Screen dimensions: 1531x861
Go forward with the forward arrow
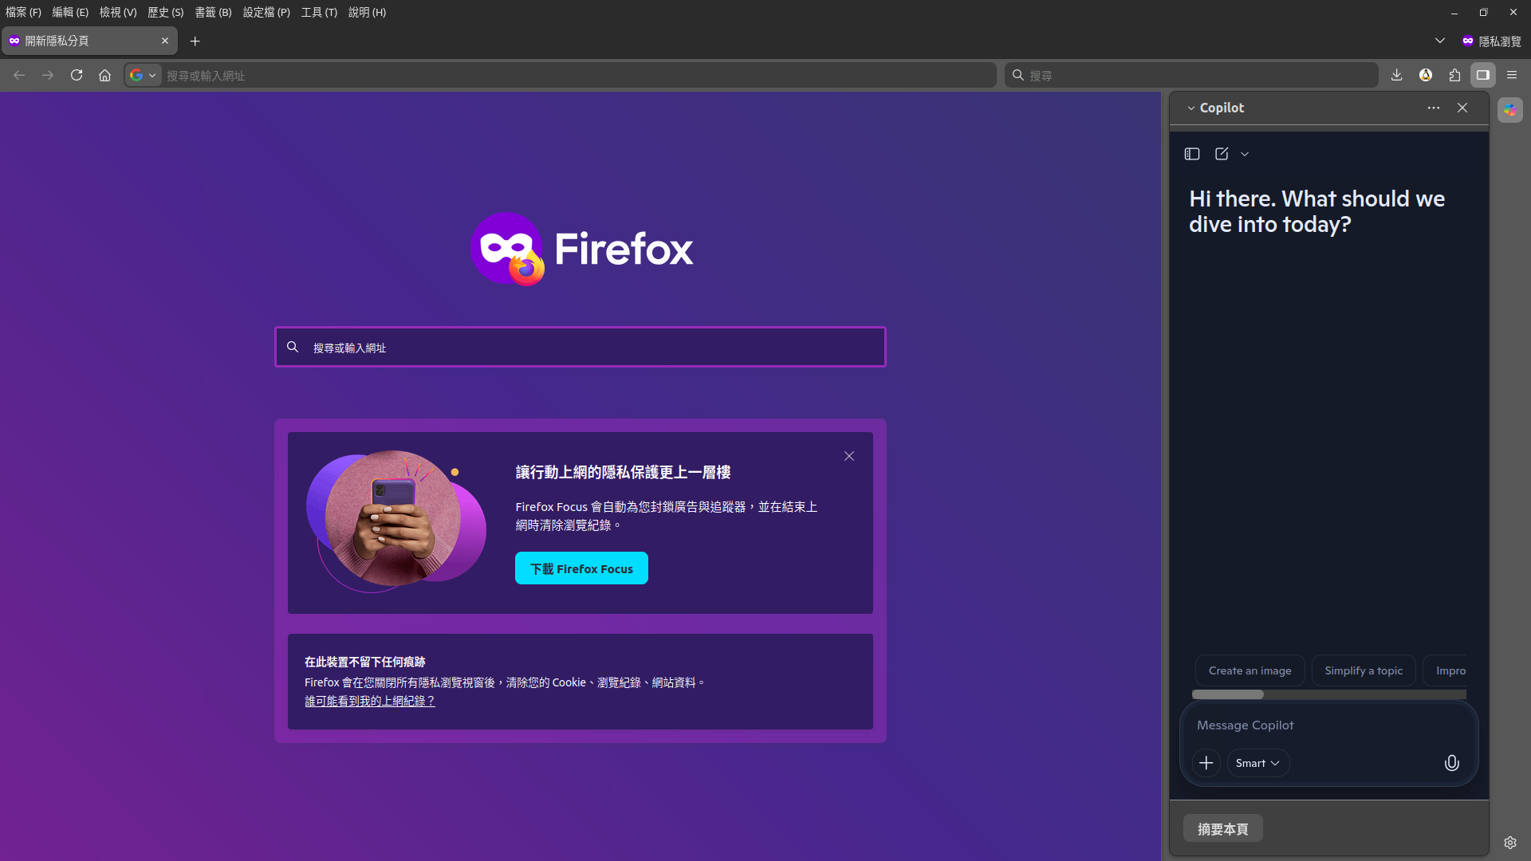(x=48, y=75)
